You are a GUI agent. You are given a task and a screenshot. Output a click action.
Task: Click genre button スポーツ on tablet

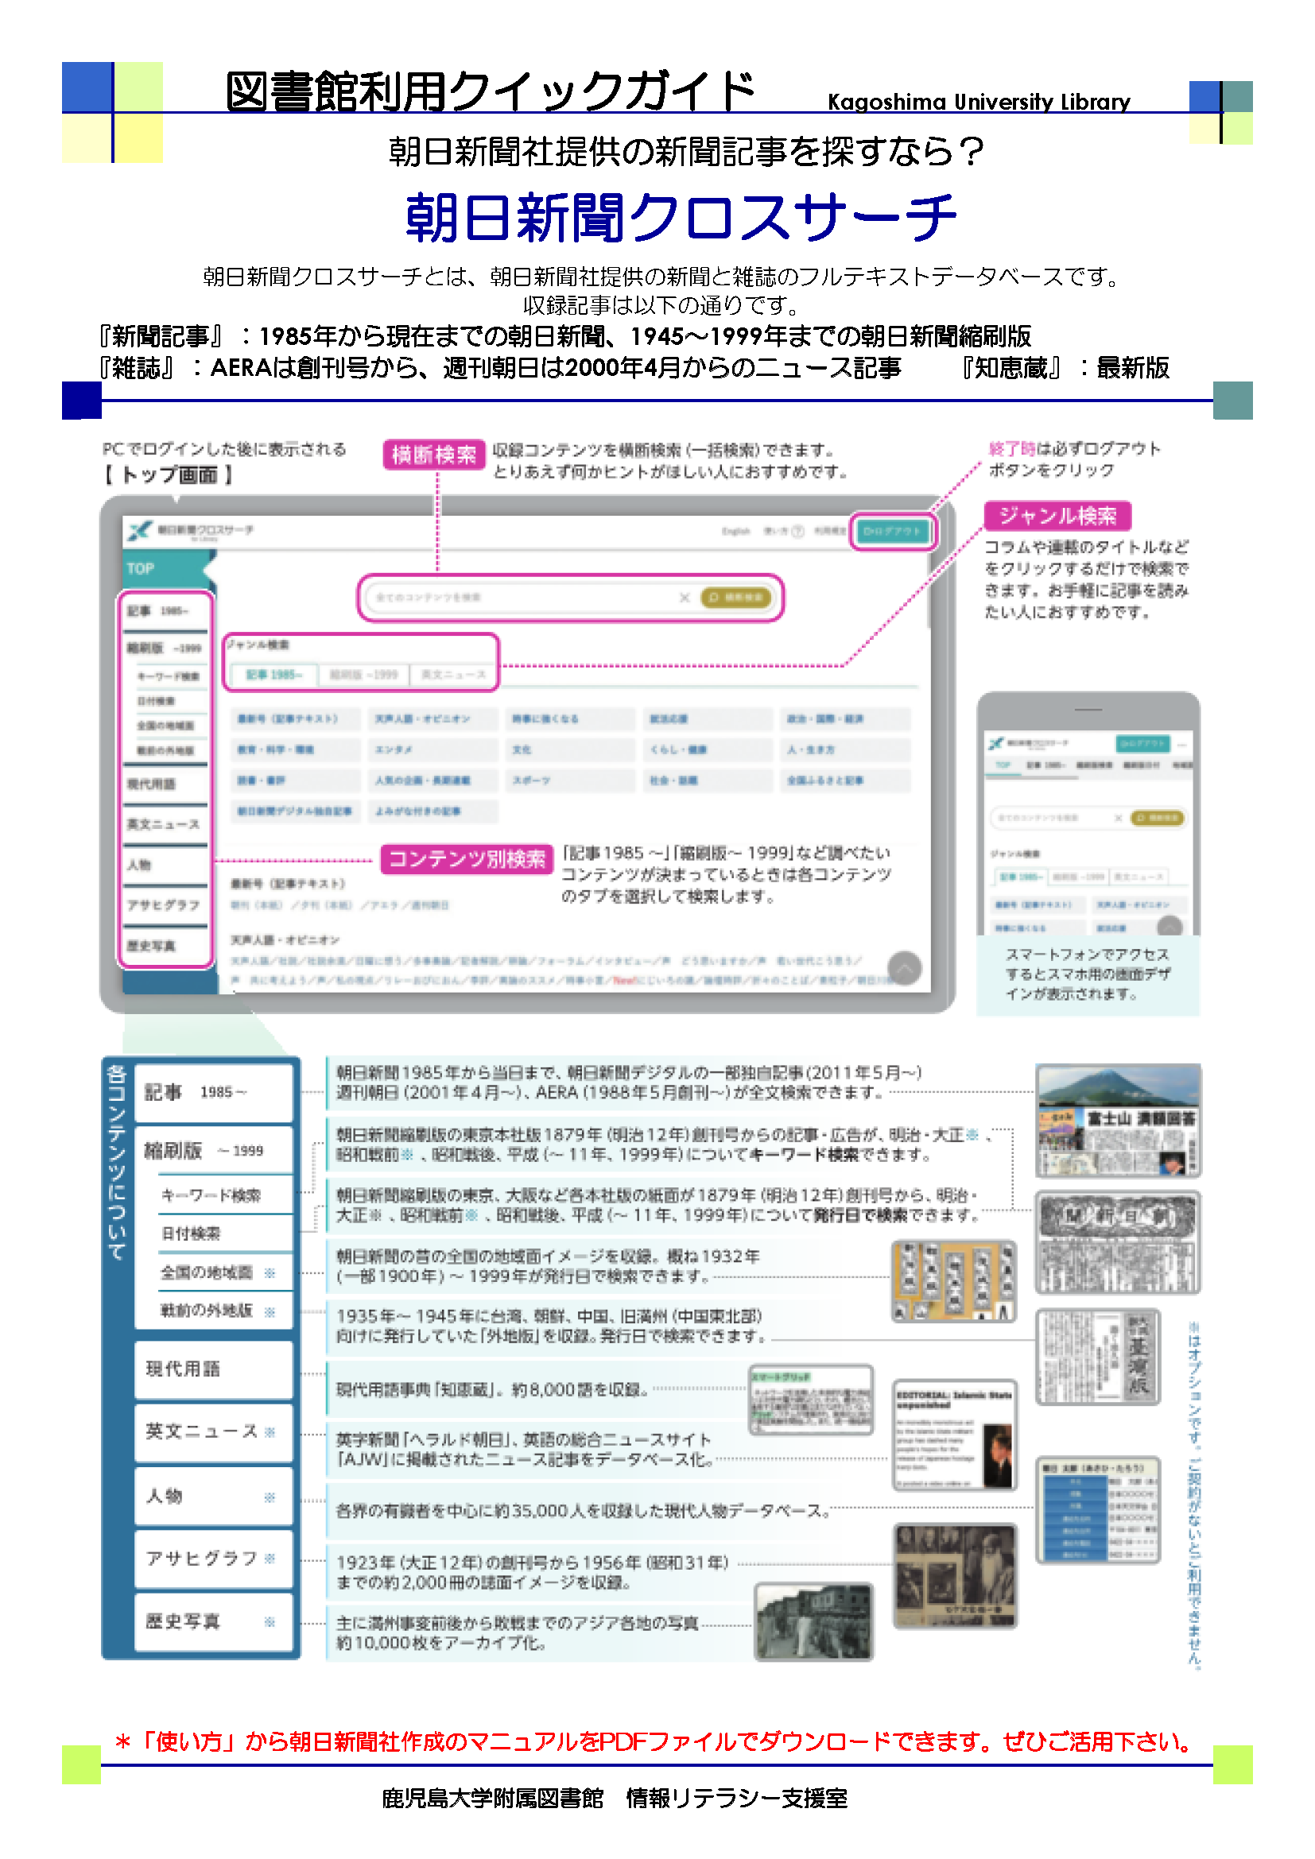pos(571,780)
